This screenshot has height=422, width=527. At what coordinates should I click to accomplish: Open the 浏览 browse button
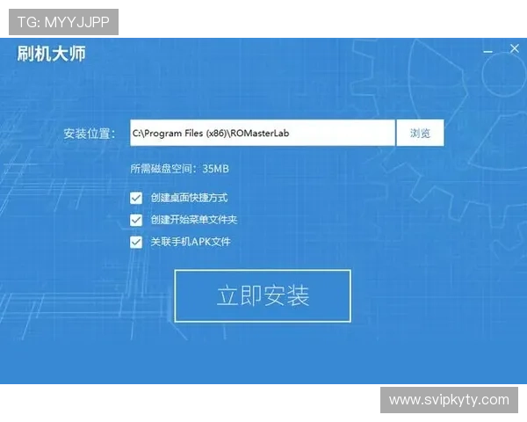[x=420, y=133]
